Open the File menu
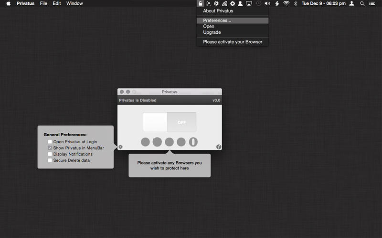Image resolution: width=382 pixels, height=238 pixels. click(x=43, y=3)
